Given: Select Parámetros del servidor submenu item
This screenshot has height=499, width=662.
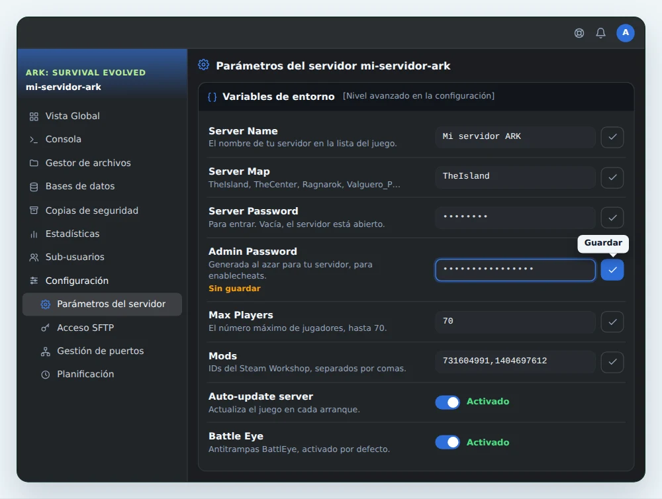Looking at the screenshot, I should [x=102, y=304].
